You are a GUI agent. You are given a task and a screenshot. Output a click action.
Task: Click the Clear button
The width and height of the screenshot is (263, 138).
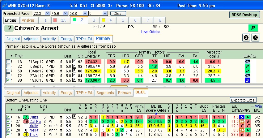coord(118,14)
